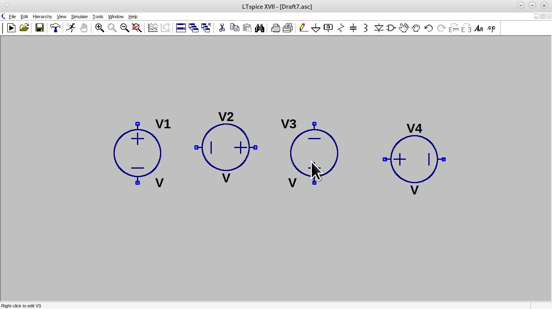Select the open hand move tool
This screenshot has height=309, width=552.
[x=404, y=28]
